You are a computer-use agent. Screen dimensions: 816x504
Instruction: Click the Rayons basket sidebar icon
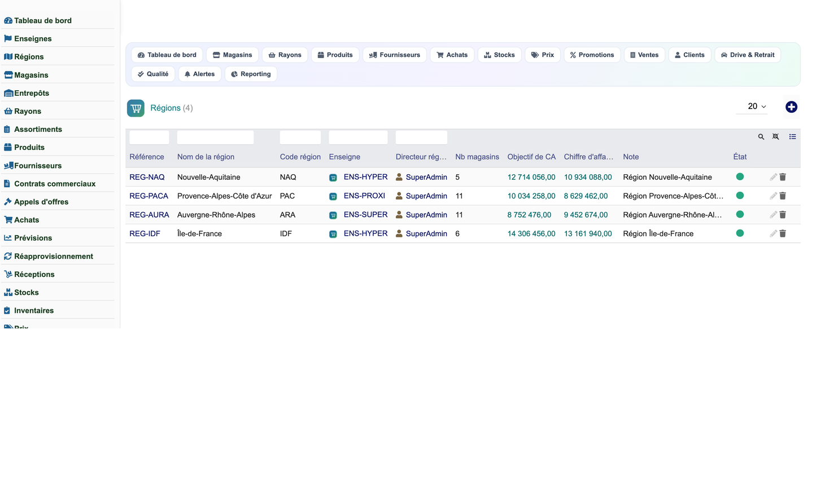point(8,112)
